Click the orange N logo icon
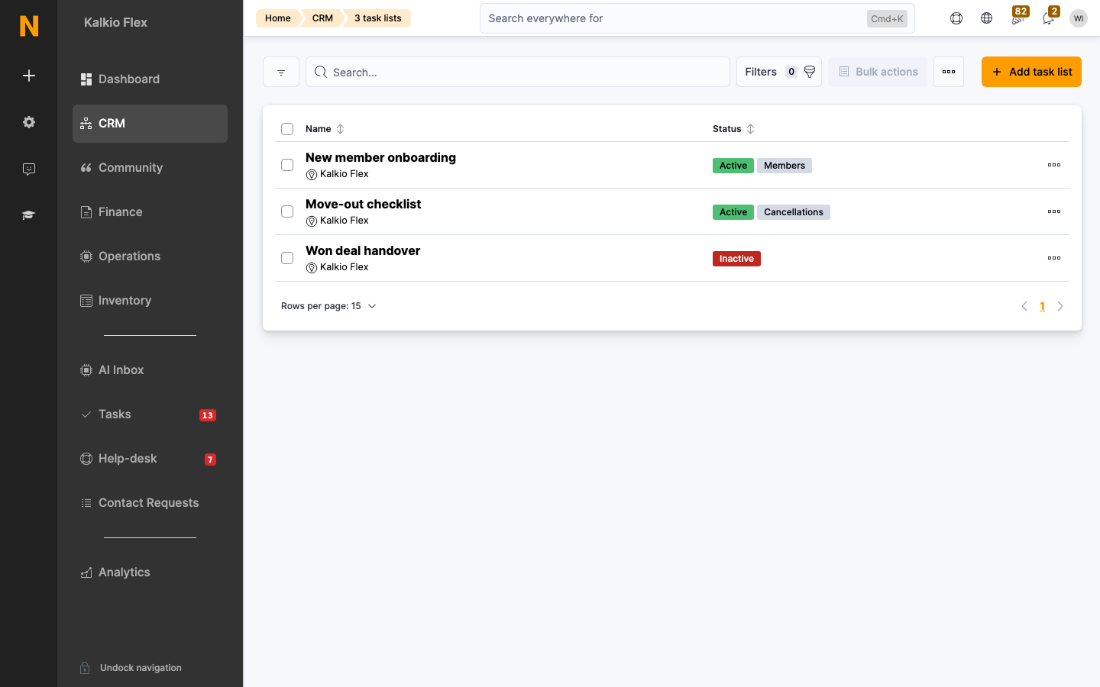1100x687 pixels. point(29,26)
